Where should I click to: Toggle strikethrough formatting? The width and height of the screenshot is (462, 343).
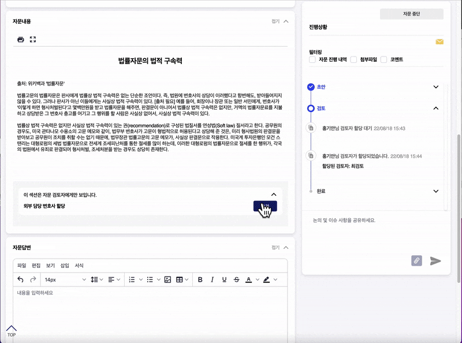pyautogui.click(x=236, y=279)
